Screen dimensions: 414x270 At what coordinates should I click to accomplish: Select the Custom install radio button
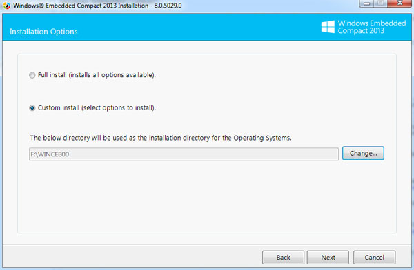coord(32,108)
